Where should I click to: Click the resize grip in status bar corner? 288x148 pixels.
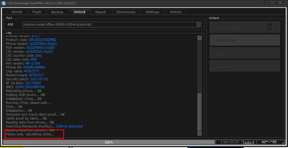pyautogui.click(x=283, y=142)
